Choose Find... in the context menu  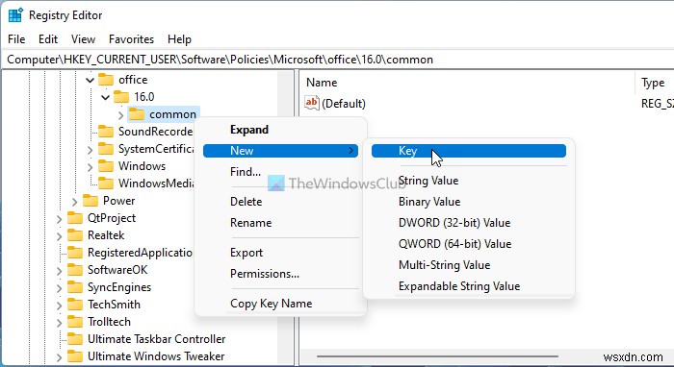(x=246, y=172)
